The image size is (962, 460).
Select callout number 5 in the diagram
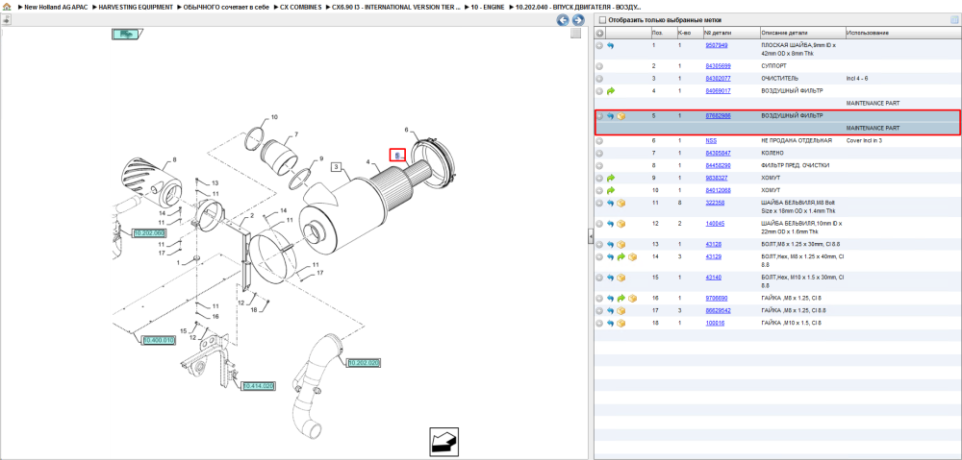point(397,156)
